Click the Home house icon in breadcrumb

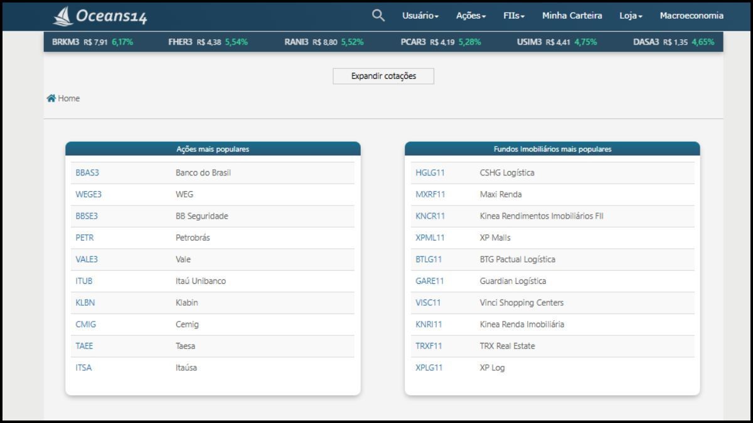(x=51, y=98)
